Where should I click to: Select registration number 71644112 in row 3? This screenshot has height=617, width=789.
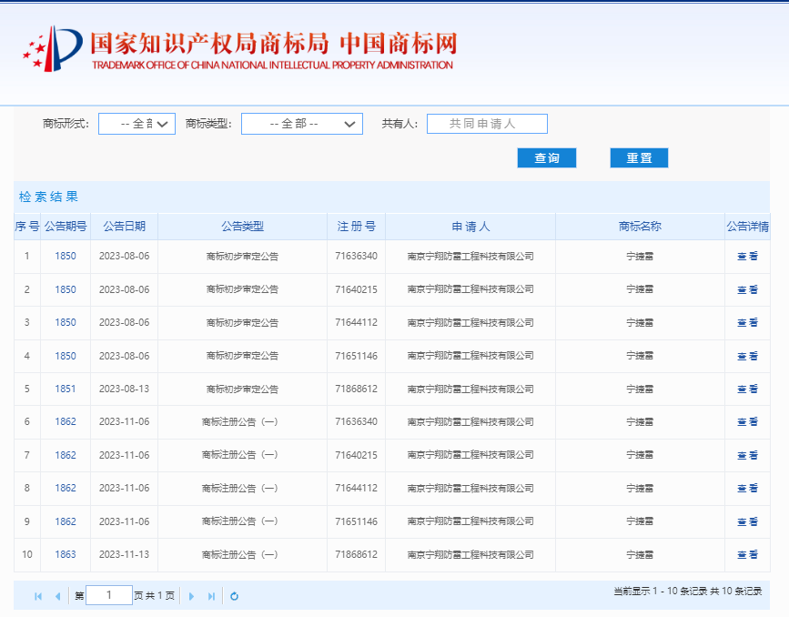tap(356, 322)
